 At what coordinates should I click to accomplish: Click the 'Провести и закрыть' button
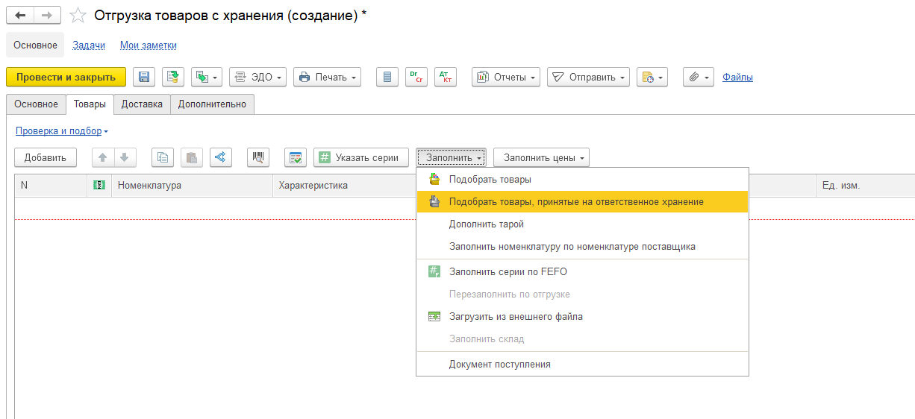click(66, 77)
